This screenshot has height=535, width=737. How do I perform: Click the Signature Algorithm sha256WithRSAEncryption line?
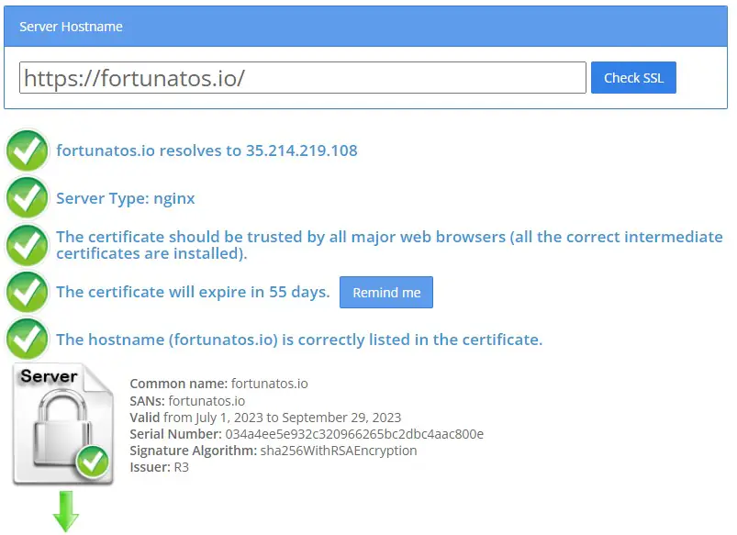[x=274, y=451]
